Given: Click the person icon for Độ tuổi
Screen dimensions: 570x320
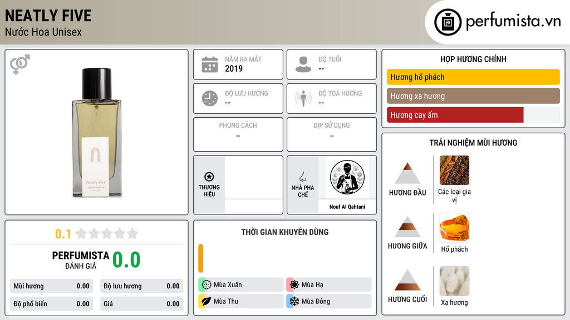Looking at the screenshot, I should point(303,64).
